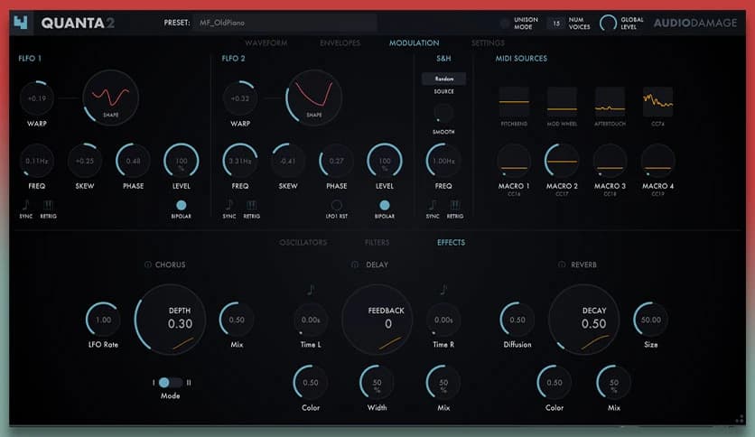
Task: Click the Macro 4 knob
Action: click(657, 161)
